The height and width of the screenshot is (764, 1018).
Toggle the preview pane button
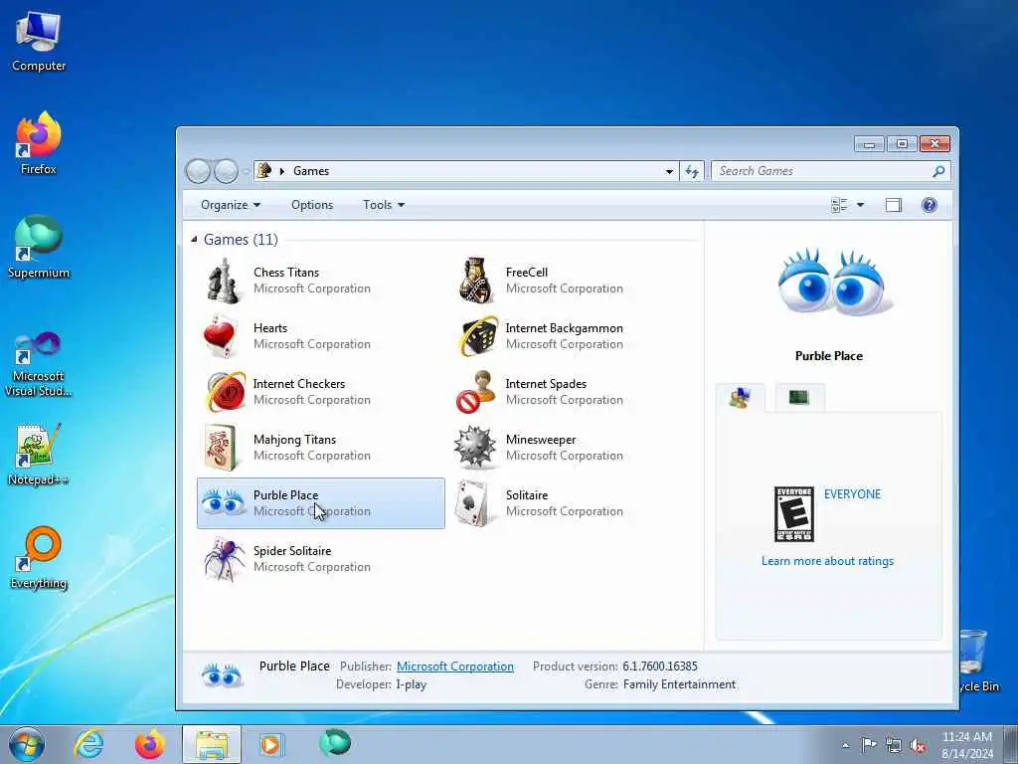pyautogui.click(x=894, y=205)
